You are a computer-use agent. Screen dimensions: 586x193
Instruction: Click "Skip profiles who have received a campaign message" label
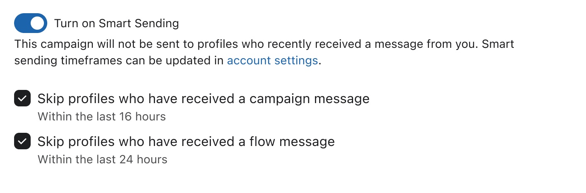tap(203, 99)
